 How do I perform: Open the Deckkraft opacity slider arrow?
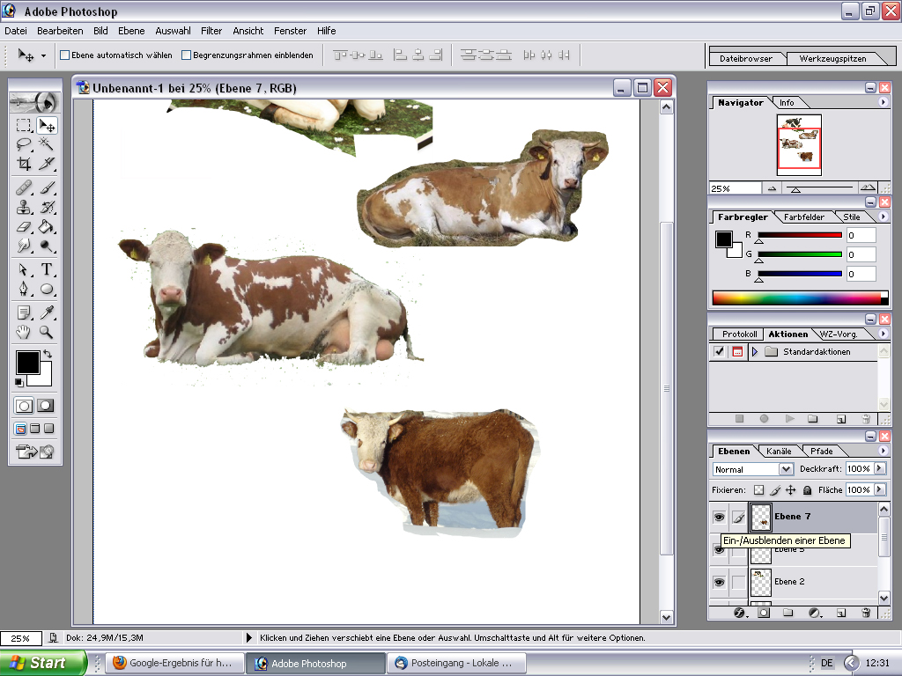[879, 468]
